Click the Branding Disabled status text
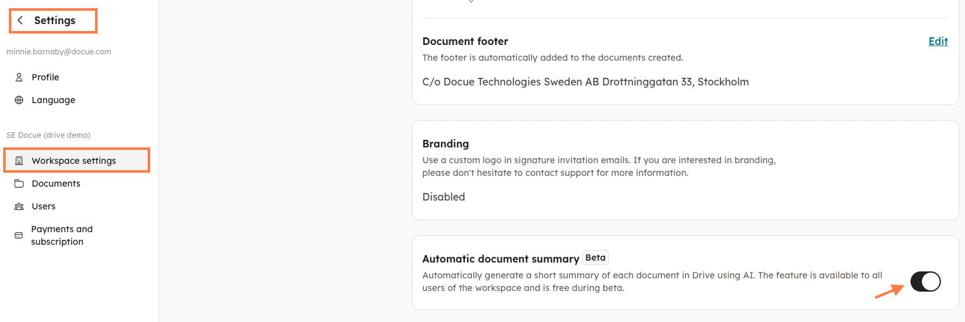 click(444, 197)
